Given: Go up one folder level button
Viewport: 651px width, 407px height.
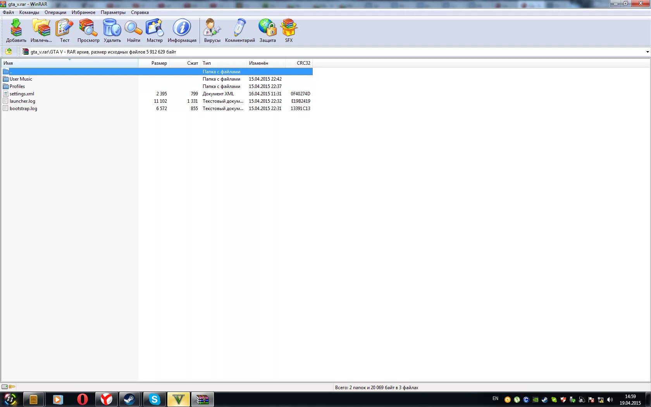Looking at the screenshot, I should 9,52.
